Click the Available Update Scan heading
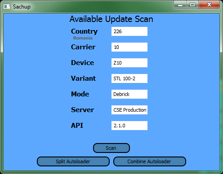223x174 pixels. pyautogui.click(x=111, y=19)
